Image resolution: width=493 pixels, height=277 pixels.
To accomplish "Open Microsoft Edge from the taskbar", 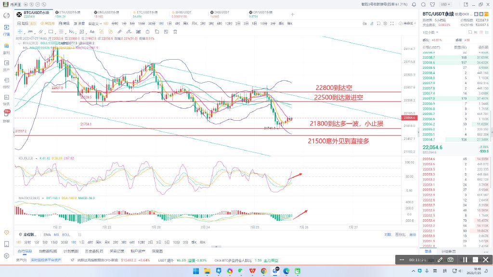I will 285,272.
